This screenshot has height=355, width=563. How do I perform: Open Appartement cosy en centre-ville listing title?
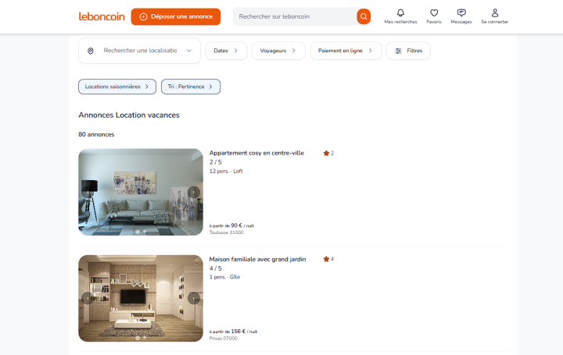(x=256, y=153)
